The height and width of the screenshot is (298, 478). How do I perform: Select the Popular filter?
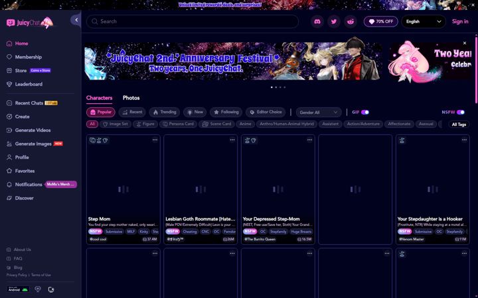click(101, 112)
